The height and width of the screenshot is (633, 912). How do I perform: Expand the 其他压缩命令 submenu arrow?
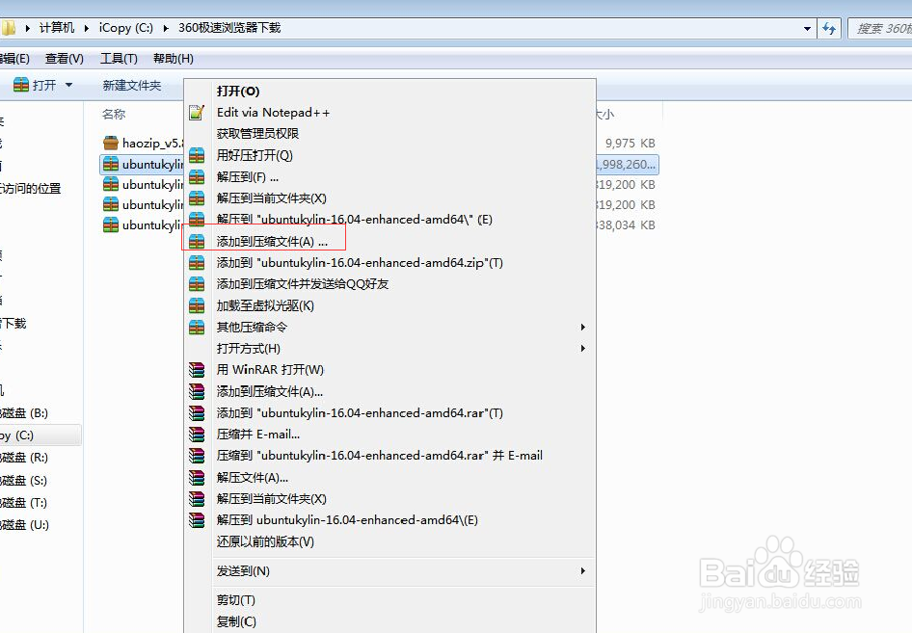click(x=583, y=328)
